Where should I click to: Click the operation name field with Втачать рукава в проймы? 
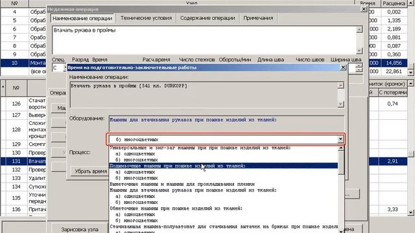[x=204, y=40]
